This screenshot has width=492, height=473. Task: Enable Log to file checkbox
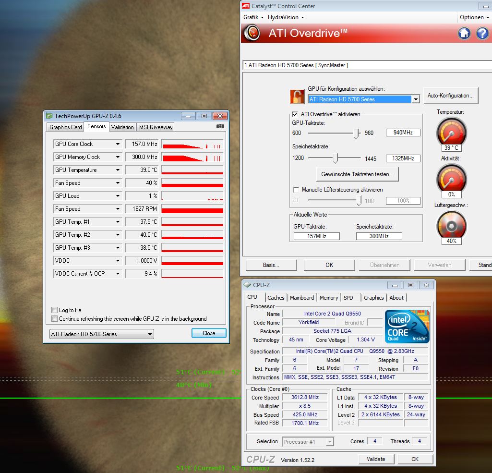click(55, 310)
